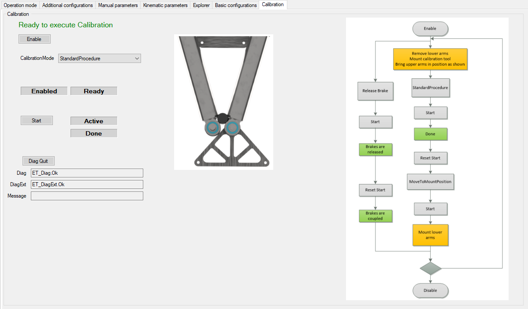The width and height of the screenshot is (528, 309).
Task: Open the Additional configurations tab
Action: point(67,5)
